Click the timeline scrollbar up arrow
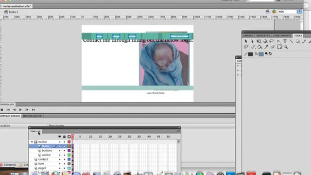 click(x=178, y=141)
